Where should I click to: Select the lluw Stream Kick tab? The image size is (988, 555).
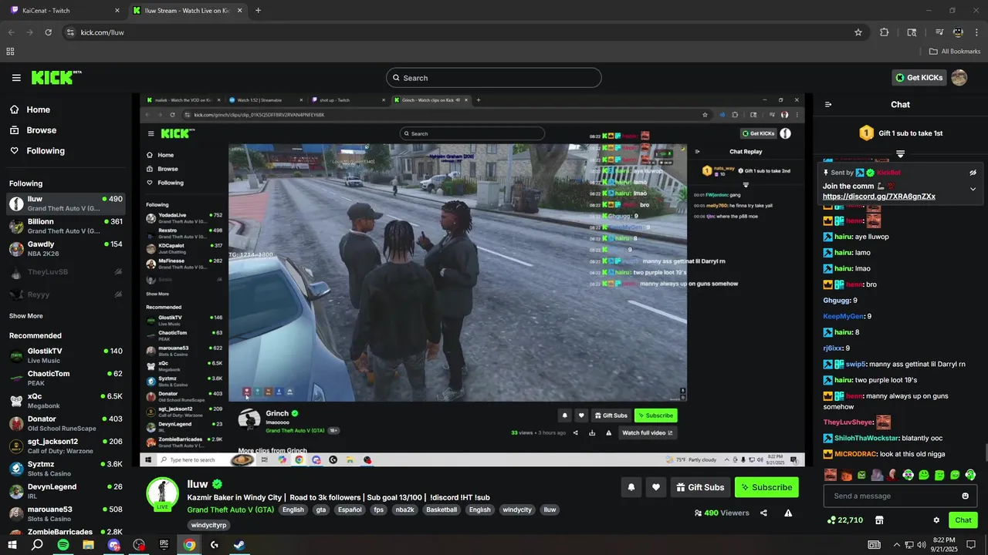pyautogui.click(x=188, y=11)
